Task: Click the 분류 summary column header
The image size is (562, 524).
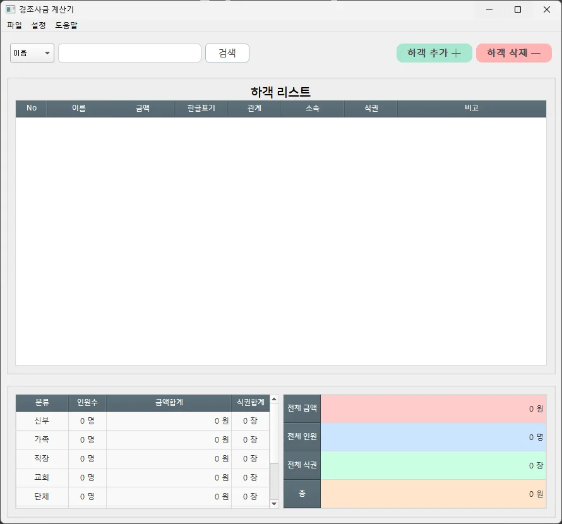Action: pyautogui.click(x=42, y=403)
